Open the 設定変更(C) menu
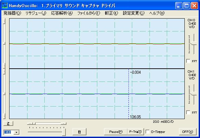The width and height of the screenshot is (200, 138). 134,13
